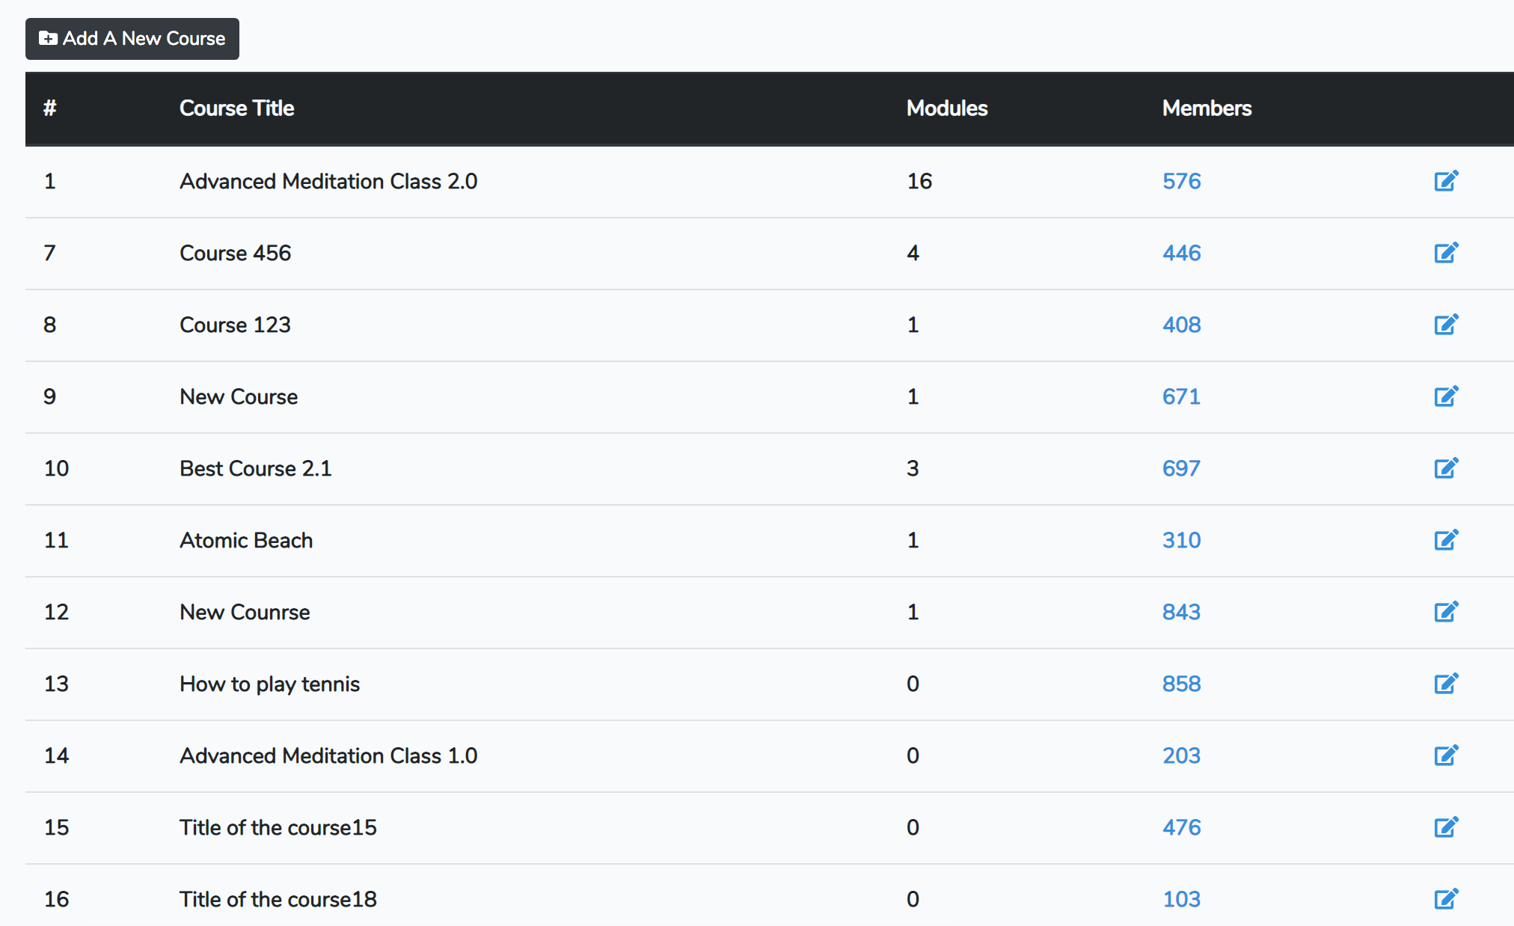
Task: Select title Advanced Meditation Class 2.0
Action: coord(328,181)
